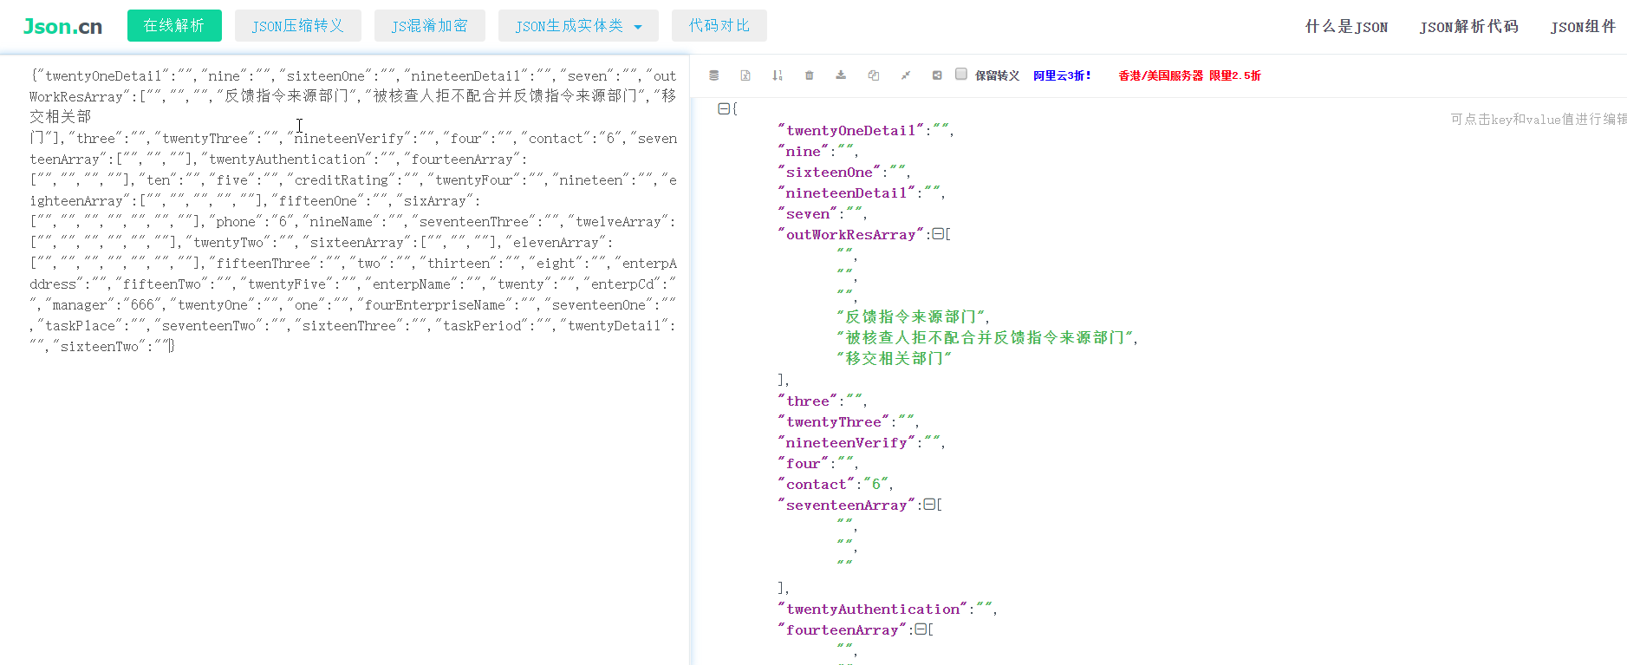
Task: Click the seven key in parsed tree
Action: pyautogui.click(x=808, y=213)
